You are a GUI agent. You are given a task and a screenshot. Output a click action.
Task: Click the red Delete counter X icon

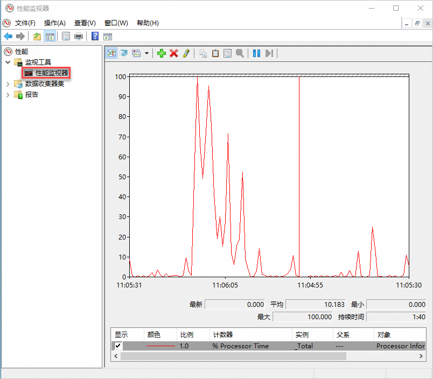tap(173, 53)
